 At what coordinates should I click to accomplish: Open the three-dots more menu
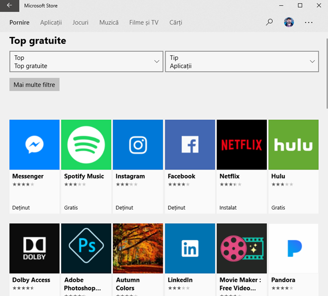tap(309, 22)
